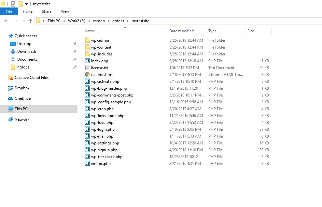Image resolution: width=322 pixels, height=207 pixels.
Task: Click the mytestsite breadcrumb in address bar
Action: 140,21
